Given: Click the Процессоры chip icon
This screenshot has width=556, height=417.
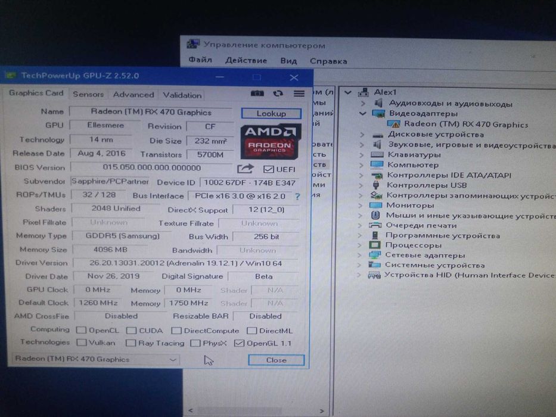Looking at the screenshot, I should click(374, 245).
